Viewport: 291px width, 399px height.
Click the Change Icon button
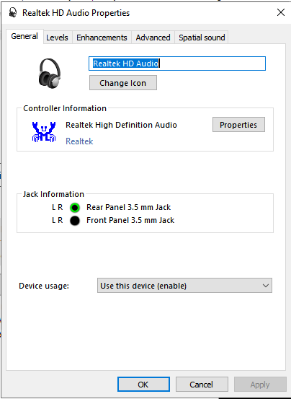click(123, 83)
